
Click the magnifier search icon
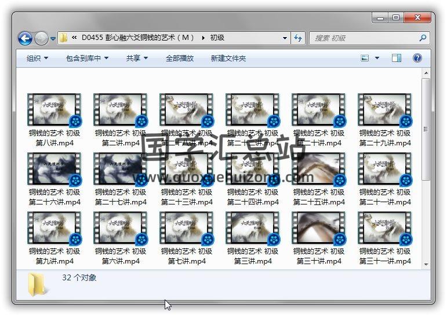click(423, 38)
